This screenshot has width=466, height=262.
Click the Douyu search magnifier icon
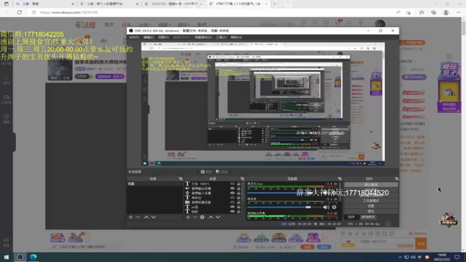coord(290,24)
